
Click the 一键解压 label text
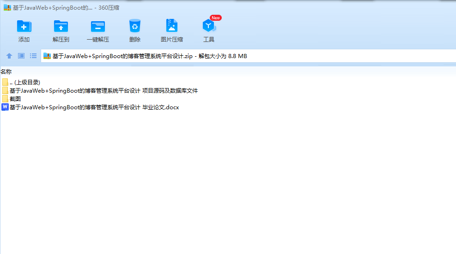point(98,40)
